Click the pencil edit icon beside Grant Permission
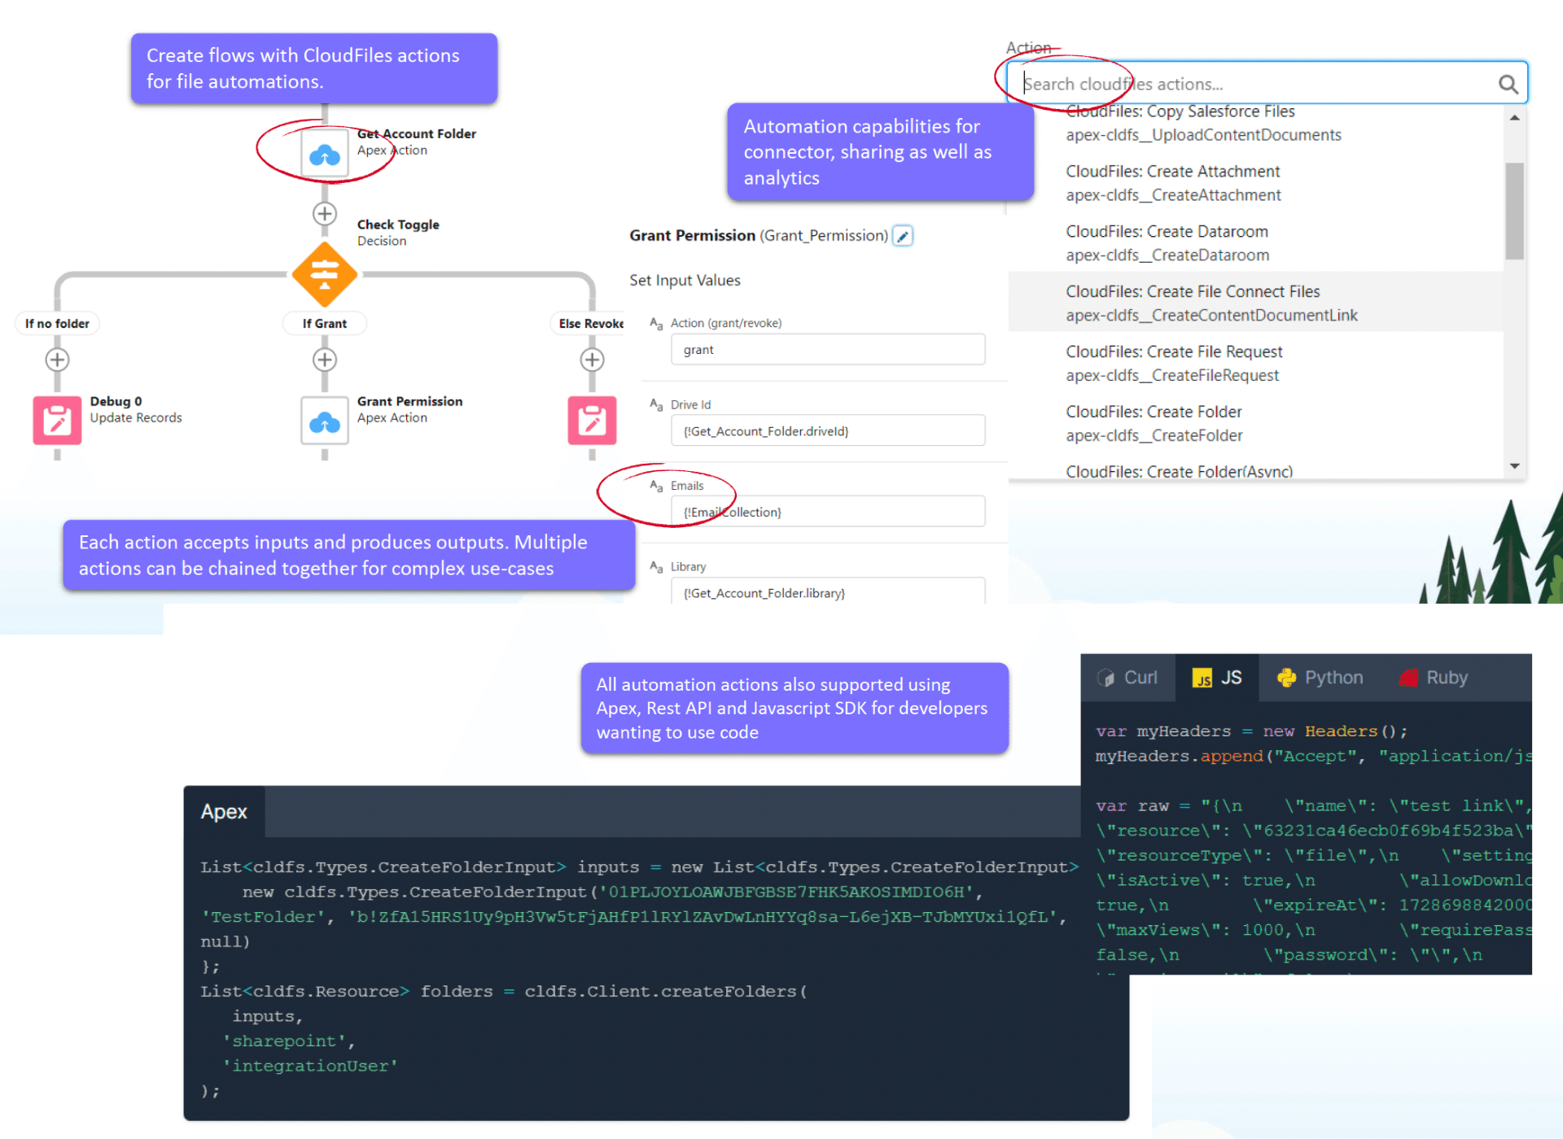Screen dimensions: 1563x1139 tap(902, 235)
